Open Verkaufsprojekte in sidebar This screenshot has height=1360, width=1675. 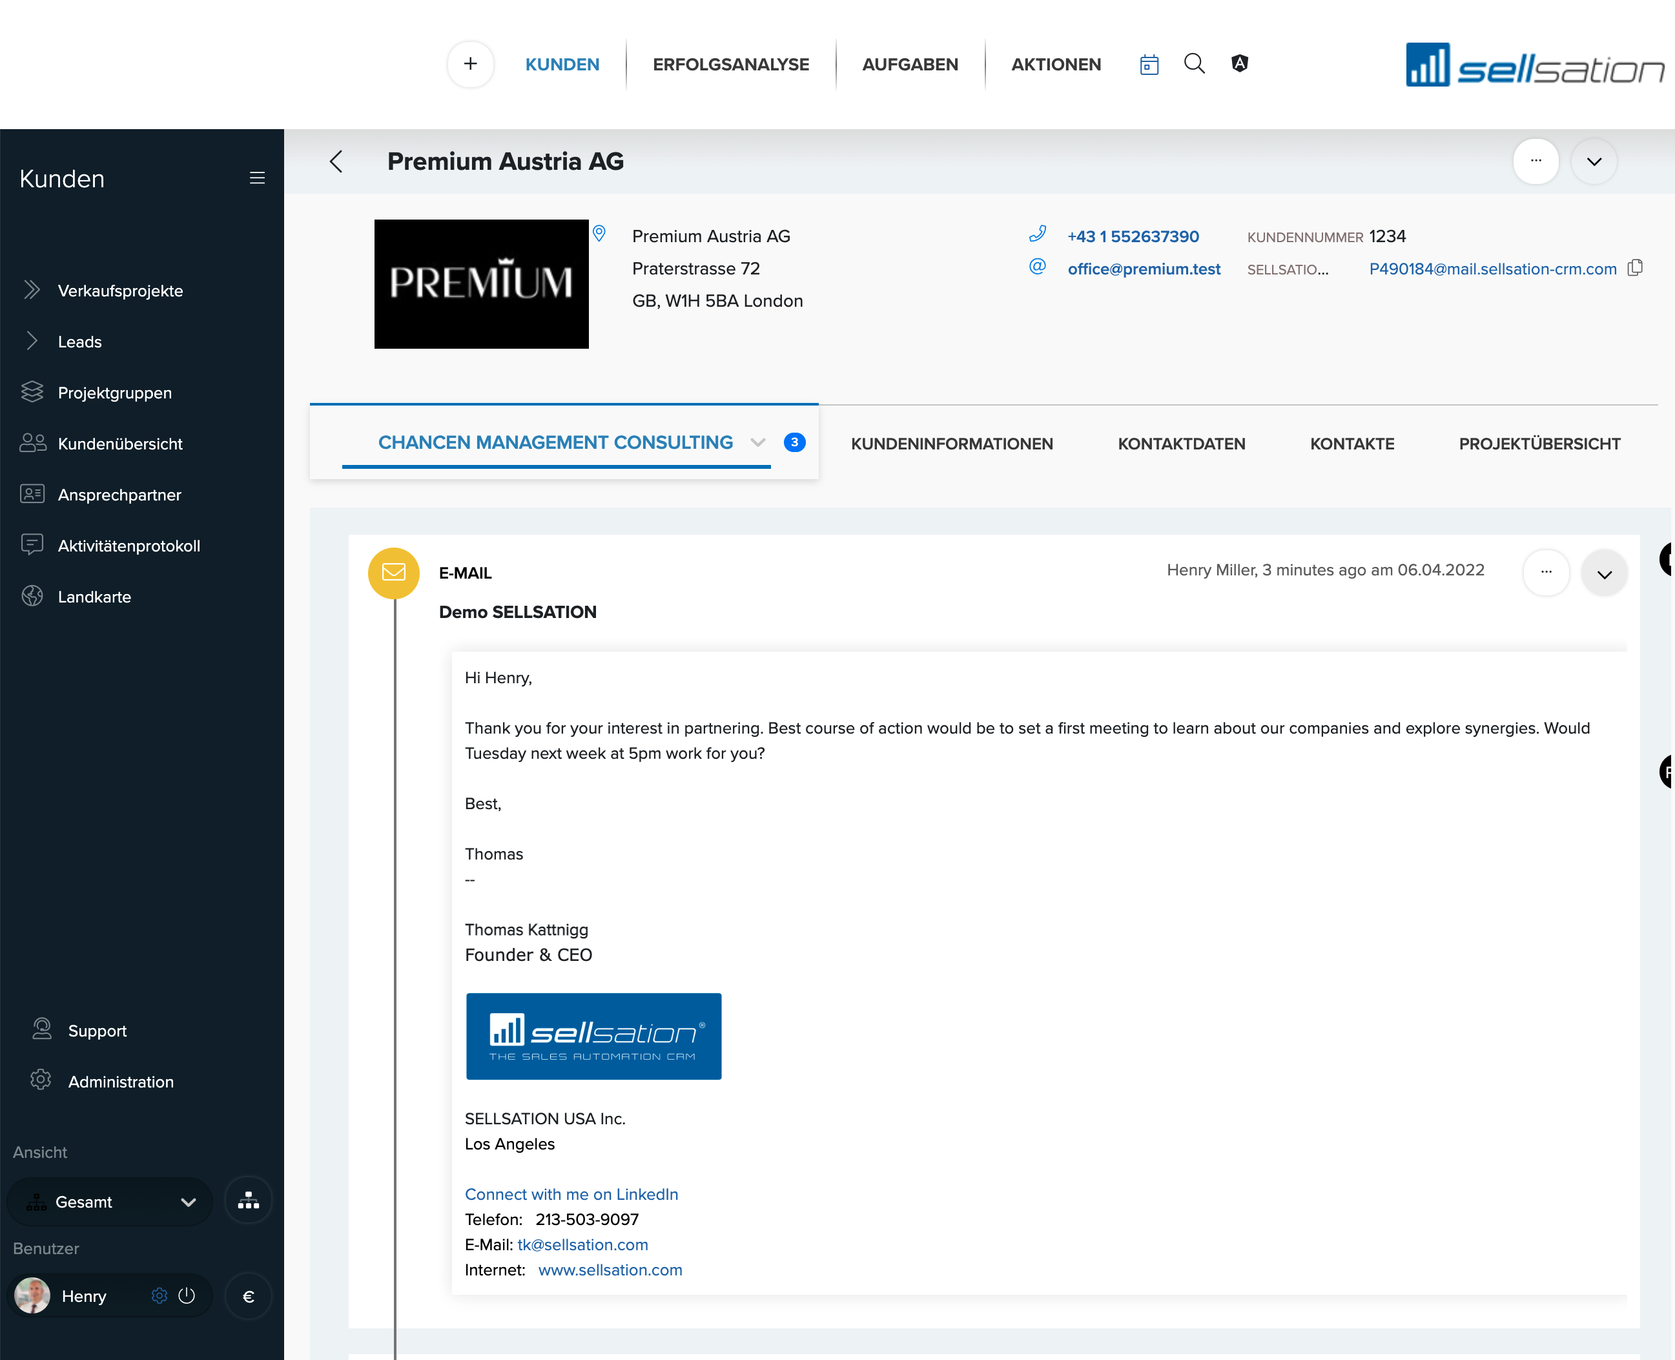point(121,291)
